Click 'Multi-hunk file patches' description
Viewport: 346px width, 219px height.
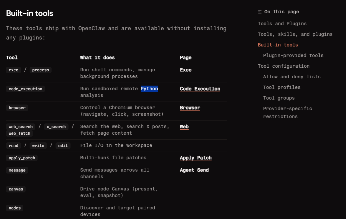[113, 158]
